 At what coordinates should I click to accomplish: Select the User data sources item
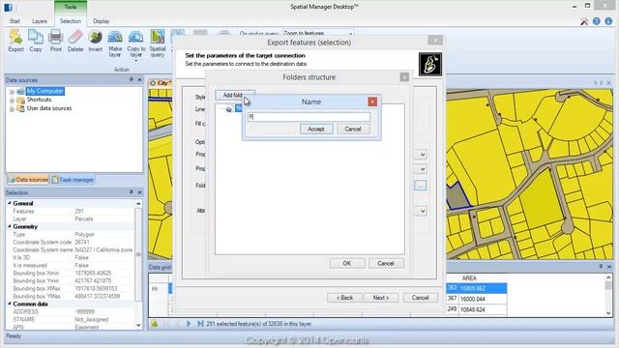coord(49,108)
